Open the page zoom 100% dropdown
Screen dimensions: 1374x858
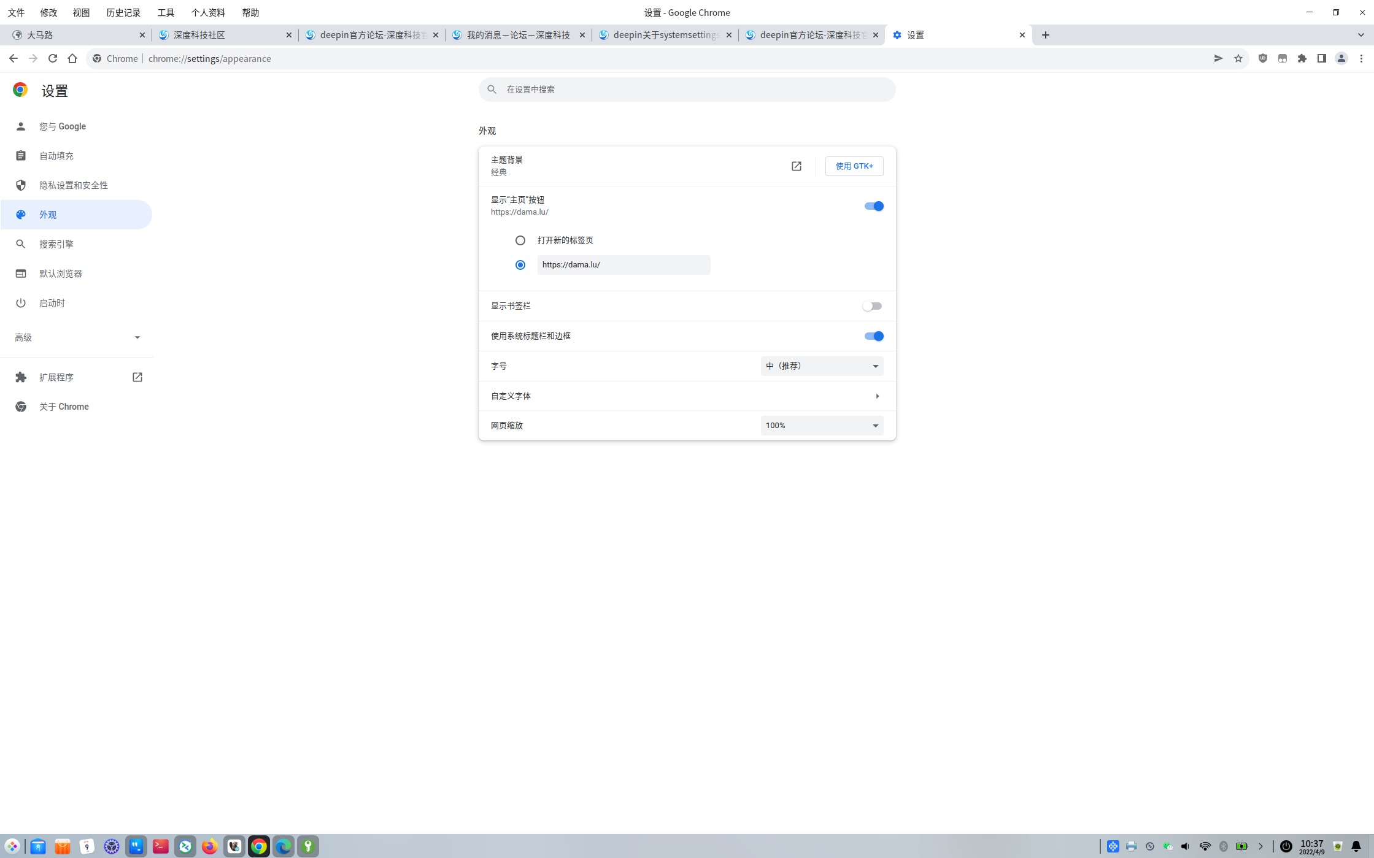tap(821, 426)
